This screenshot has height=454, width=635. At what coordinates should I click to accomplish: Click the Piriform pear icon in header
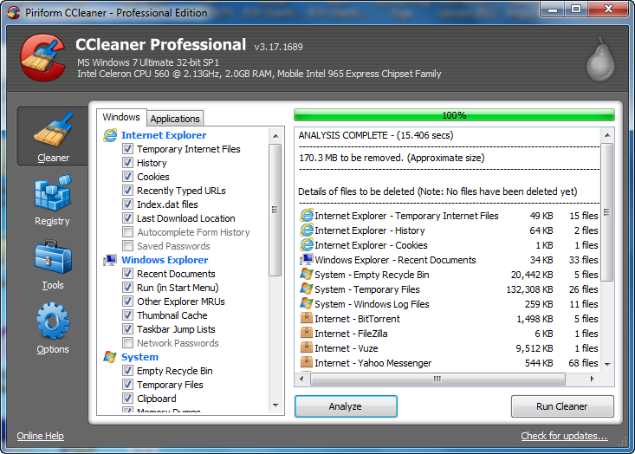click(601, 60)
